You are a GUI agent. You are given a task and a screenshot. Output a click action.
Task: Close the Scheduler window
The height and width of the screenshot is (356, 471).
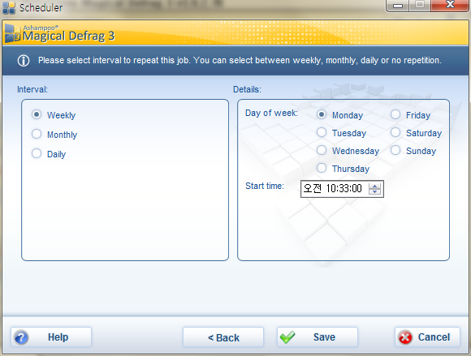450,6
